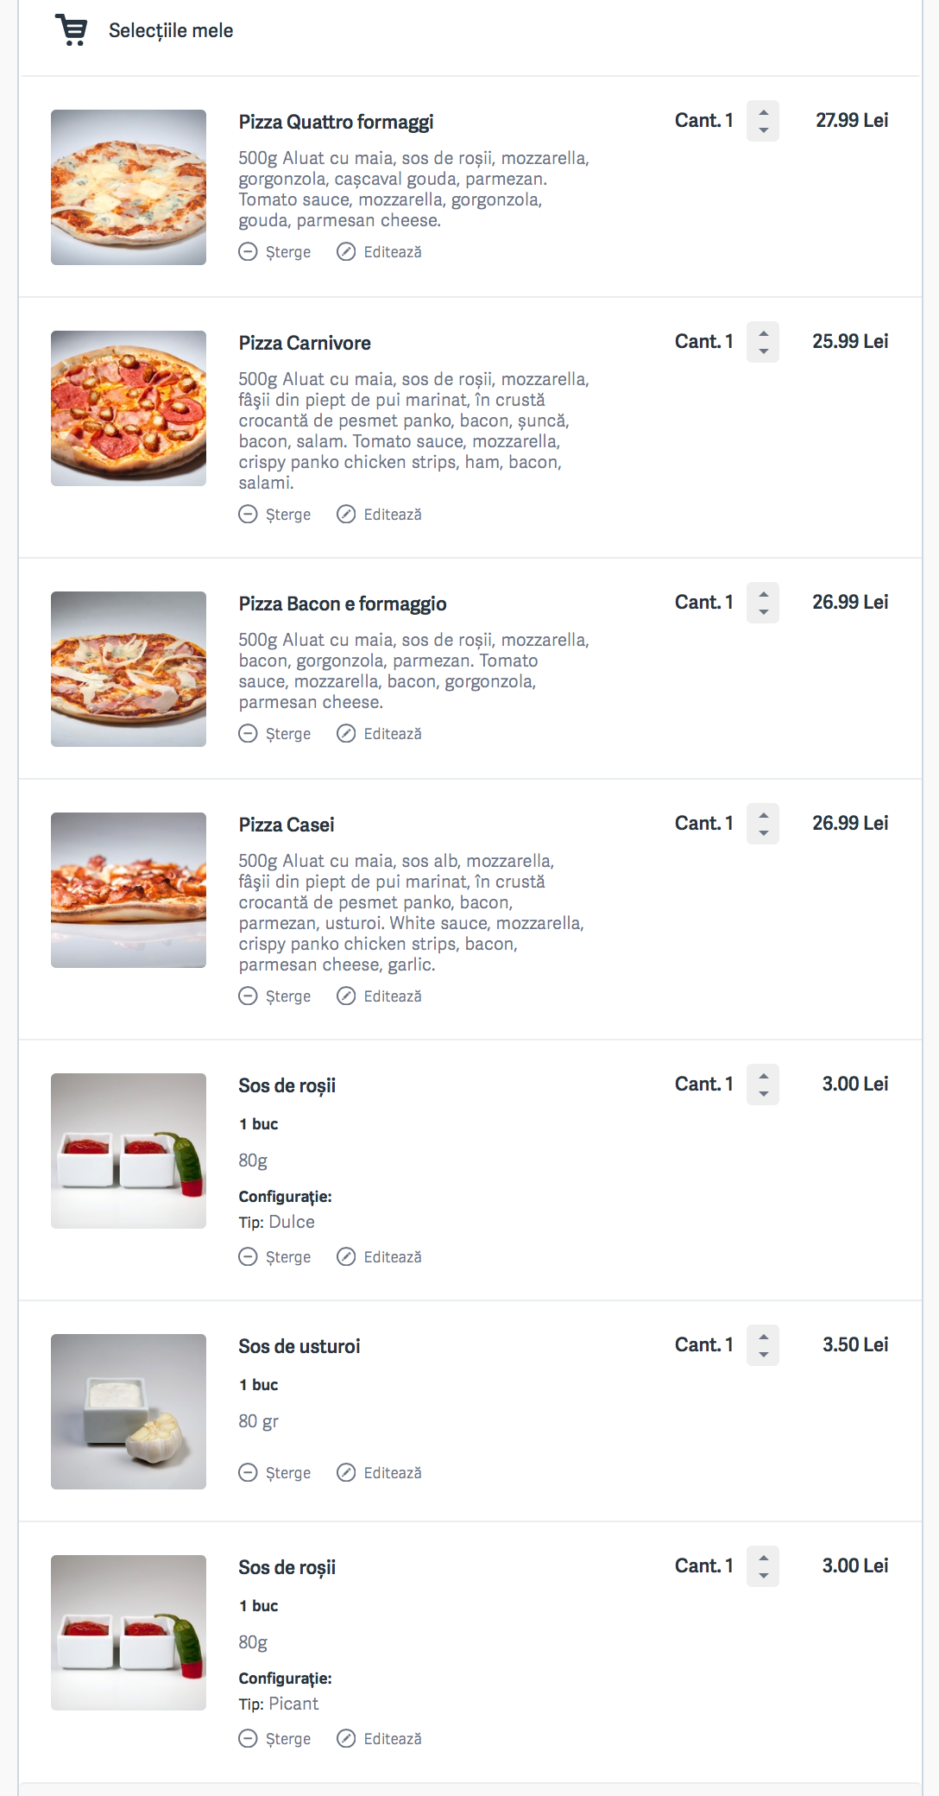Screen dimensions: 939x1796
Task: Decrease quantity of Sos de roșii Picant
Action: tap(763, 1576)
